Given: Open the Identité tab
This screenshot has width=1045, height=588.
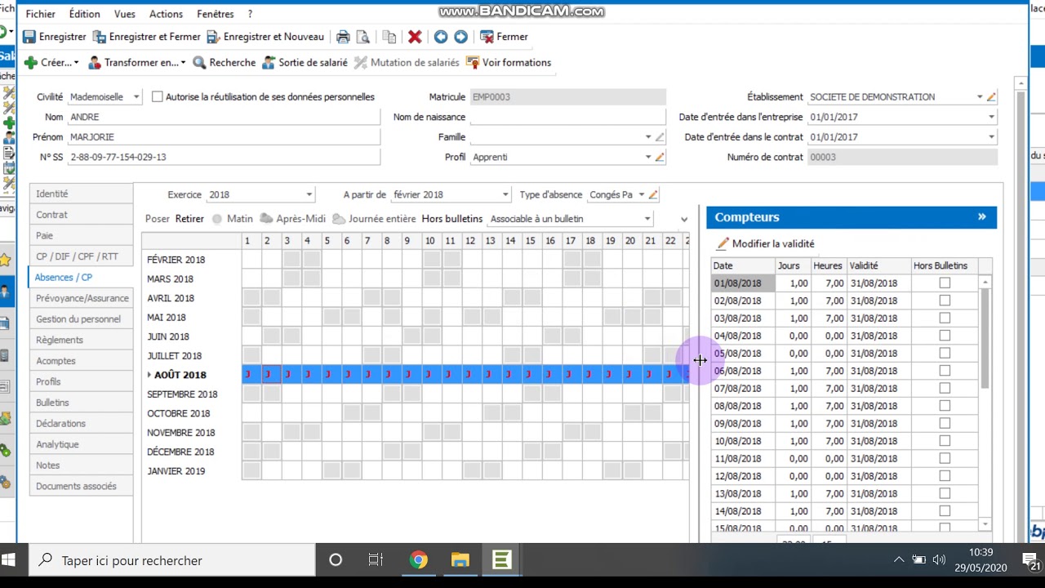Looking at the screenshot, I should click(x=81, y=194).
